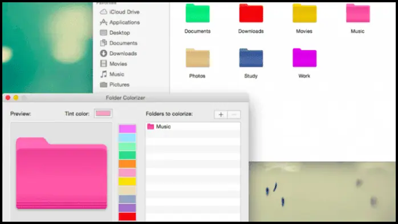Image resolution: width=398 pixels, height=224 pixels.
Task: Pick the magenta-violet swatch in palette
Action: click(x=127, y=129)
